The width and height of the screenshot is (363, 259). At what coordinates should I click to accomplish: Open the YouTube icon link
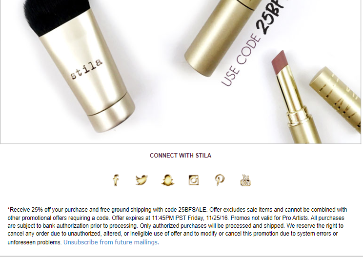click(x=245, y=180)
